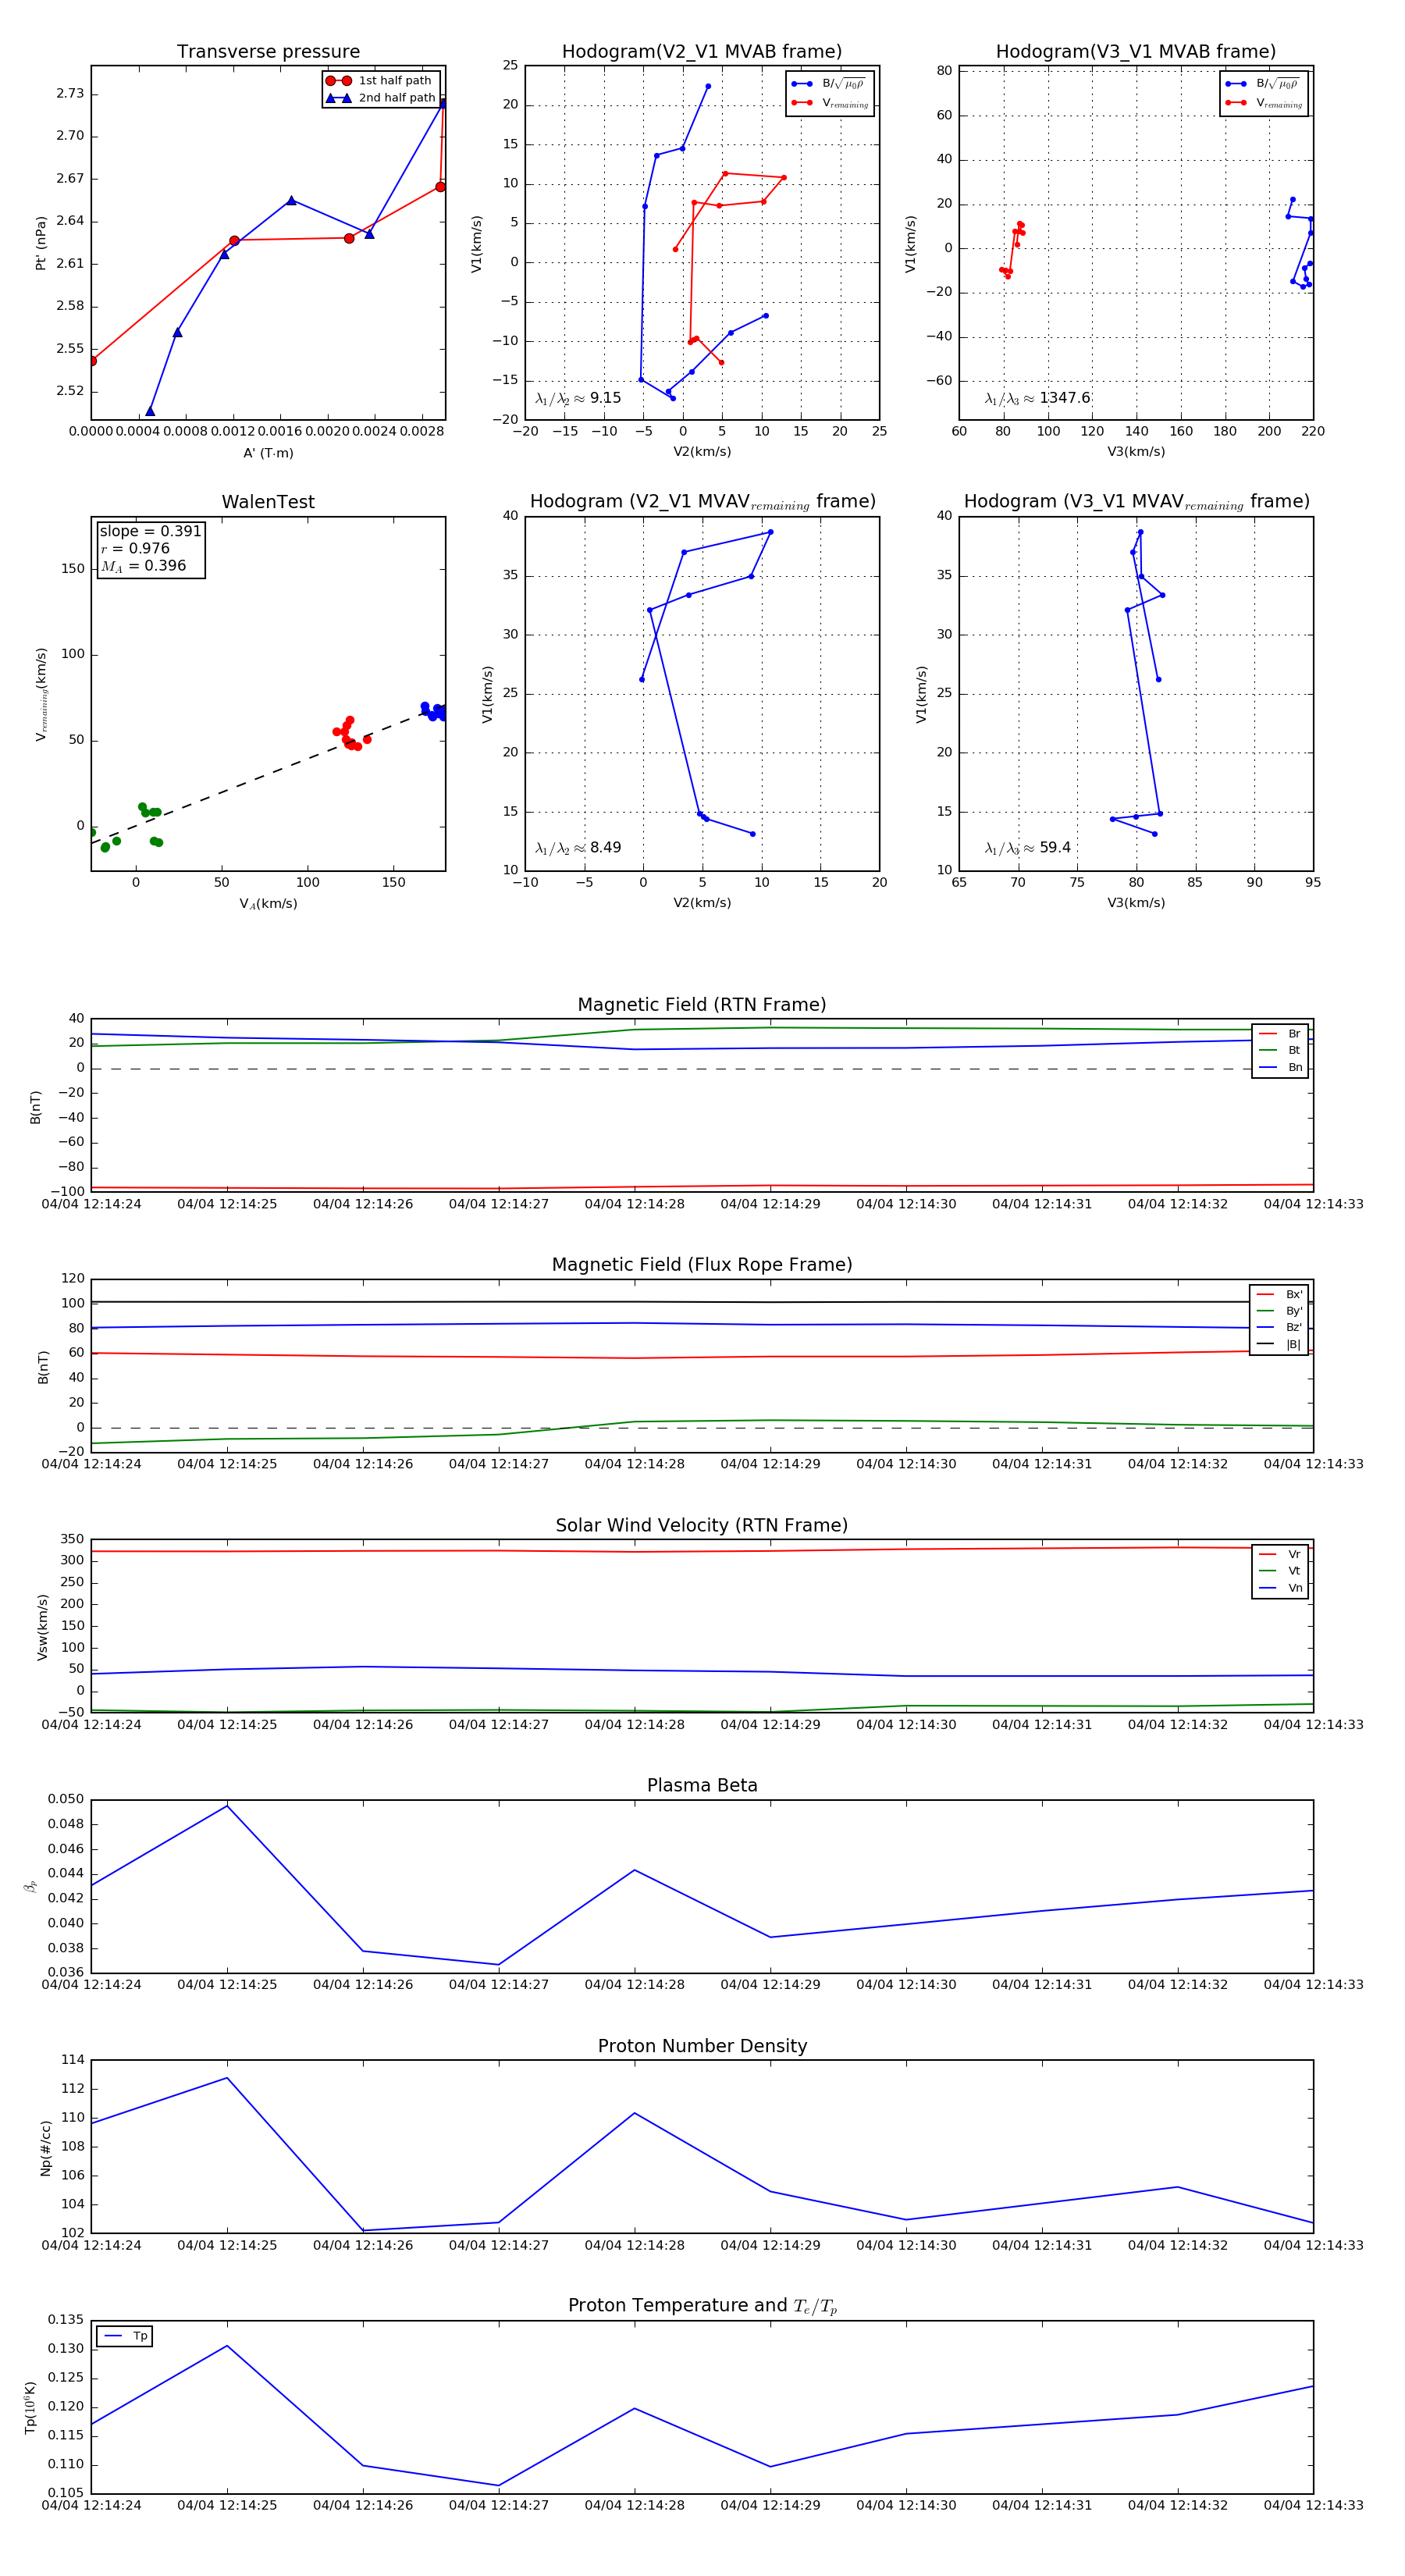
Task: Click the 'Hodogram(V2_V1 MVAB frame)' title
Action: tap(702, 52)
